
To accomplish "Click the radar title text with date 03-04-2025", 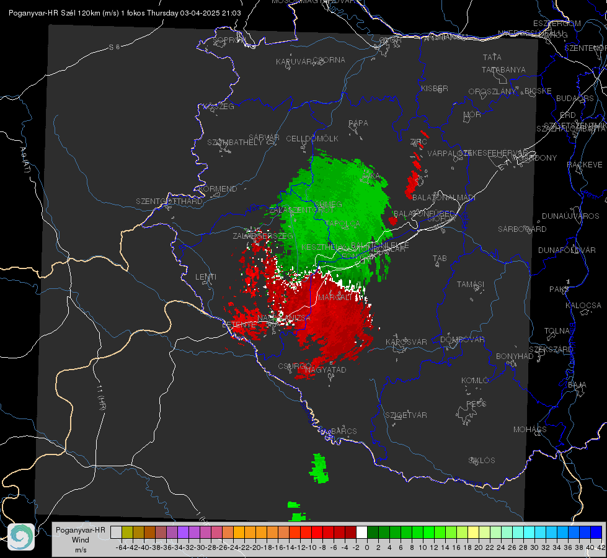I will tap(125, 13).
